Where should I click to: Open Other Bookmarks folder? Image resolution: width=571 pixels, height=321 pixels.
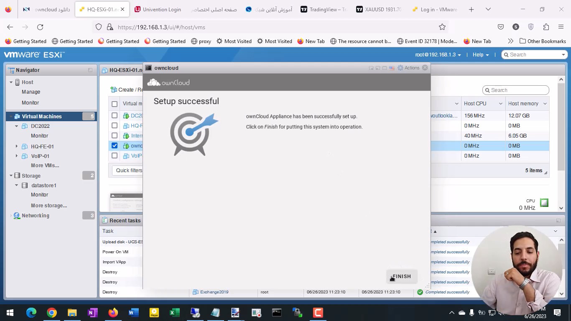pyautogui.click(x=543, y=41)
